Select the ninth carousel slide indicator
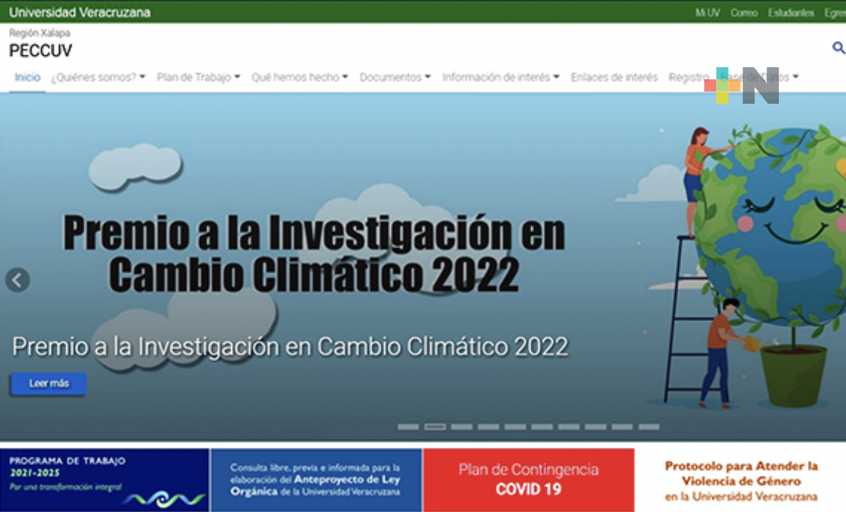The image size is (846, 512). point(622,427)
